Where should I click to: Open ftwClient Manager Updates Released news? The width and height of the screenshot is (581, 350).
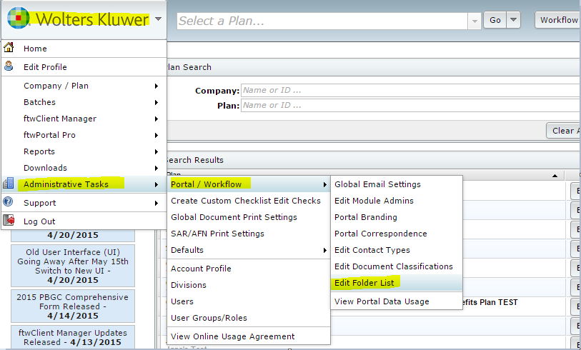(73, 337)
